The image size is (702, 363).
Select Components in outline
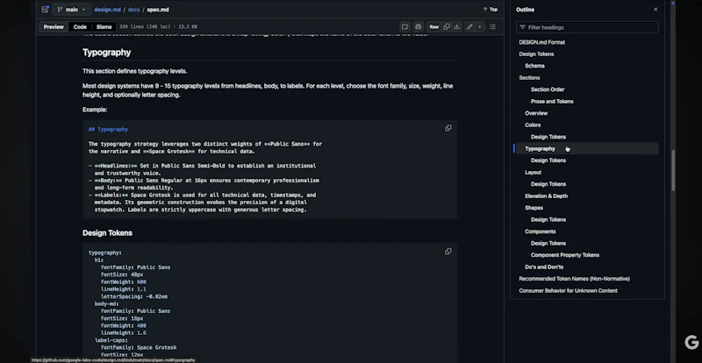click(x=540, y=231)
